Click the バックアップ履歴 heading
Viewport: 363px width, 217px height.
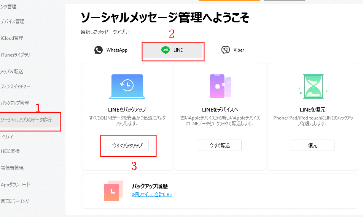point(150,186)
